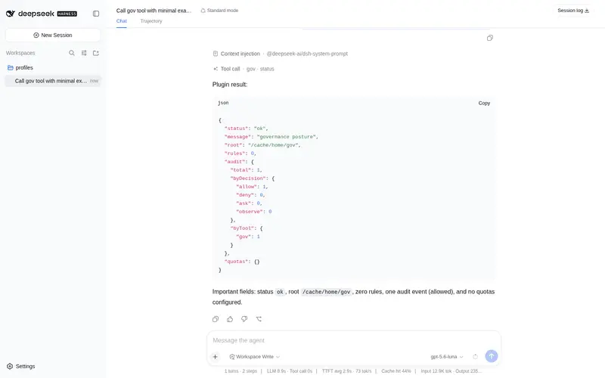Add a new workspace folder icon
Screen dimensions: 605x378
coord(96,53)
